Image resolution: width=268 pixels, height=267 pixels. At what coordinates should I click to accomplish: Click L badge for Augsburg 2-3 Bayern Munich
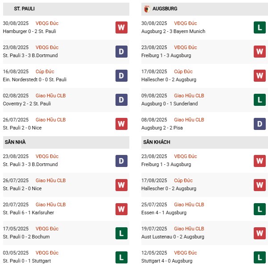tap(260, 27)
